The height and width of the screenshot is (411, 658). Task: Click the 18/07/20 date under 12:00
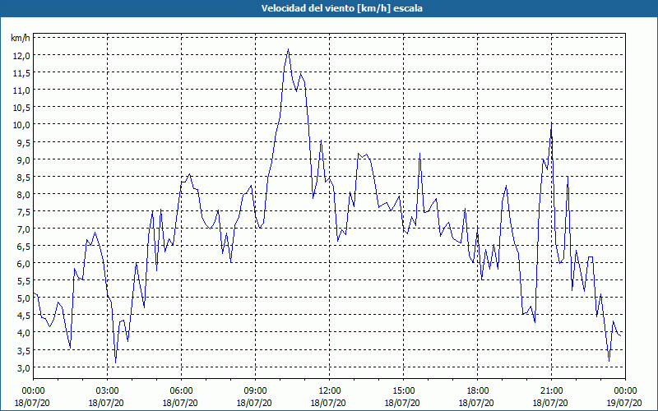coord(328,403)
